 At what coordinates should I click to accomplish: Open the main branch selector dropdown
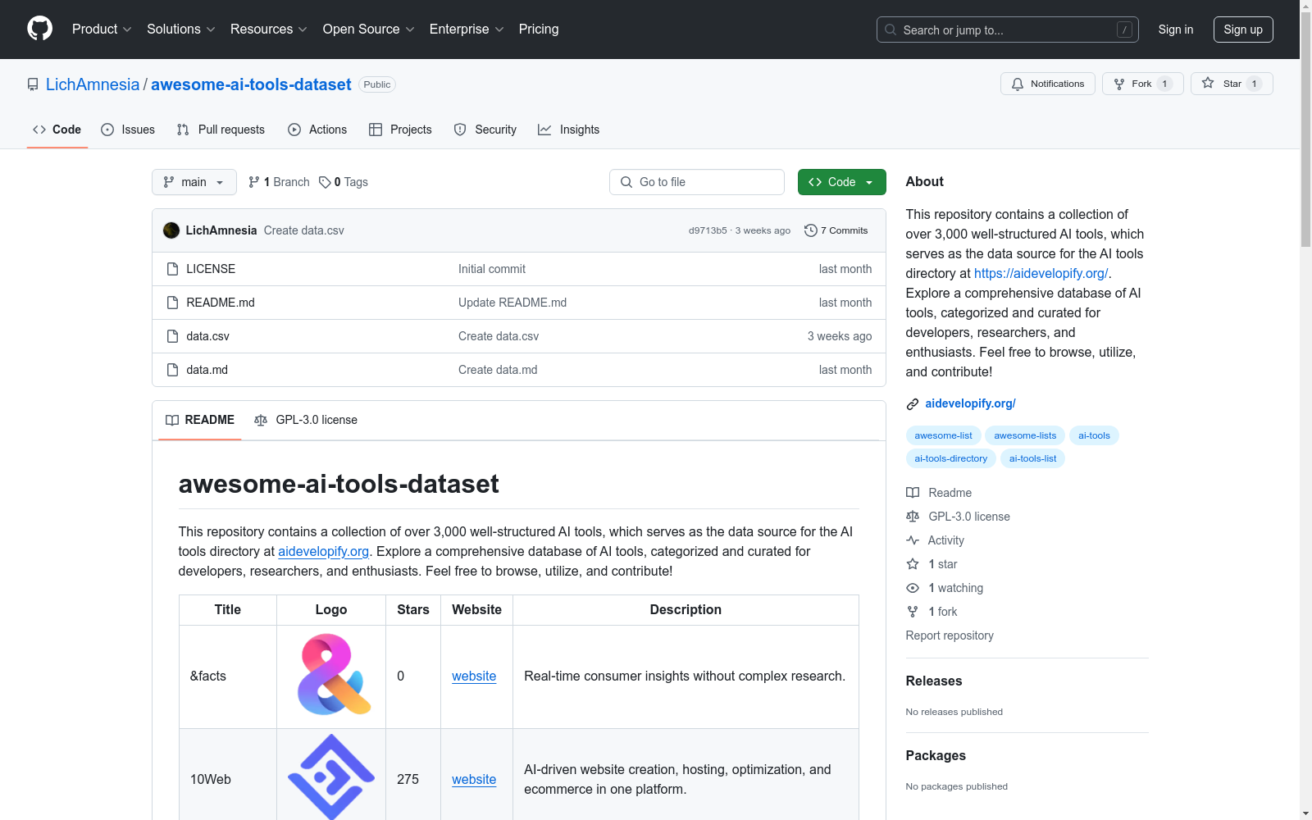point(194,182)
